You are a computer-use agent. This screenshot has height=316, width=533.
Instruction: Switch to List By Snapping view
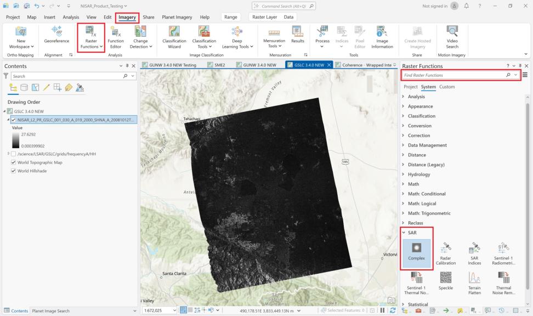pyautogui.click(x=58, y=88)
